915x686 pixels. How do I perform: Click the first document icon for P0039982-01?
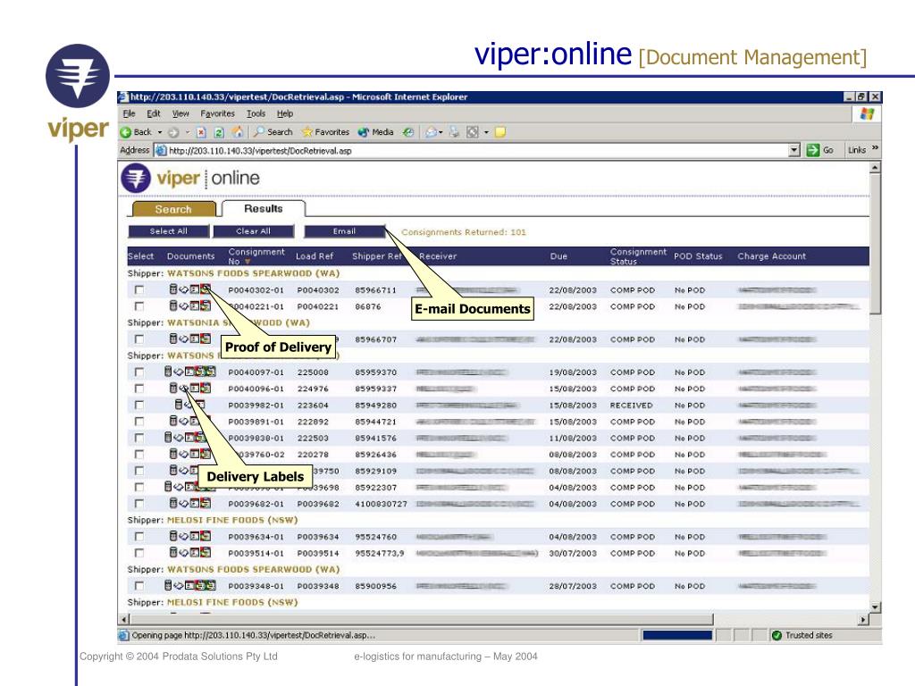[x=179, y=405]
